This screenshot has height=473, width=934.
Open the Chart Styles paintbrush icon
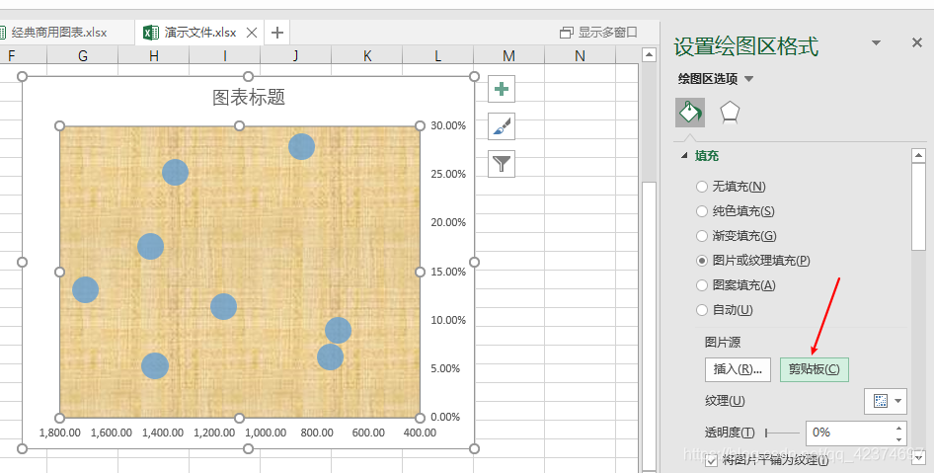pyautogui.click(x=502, y=126)
